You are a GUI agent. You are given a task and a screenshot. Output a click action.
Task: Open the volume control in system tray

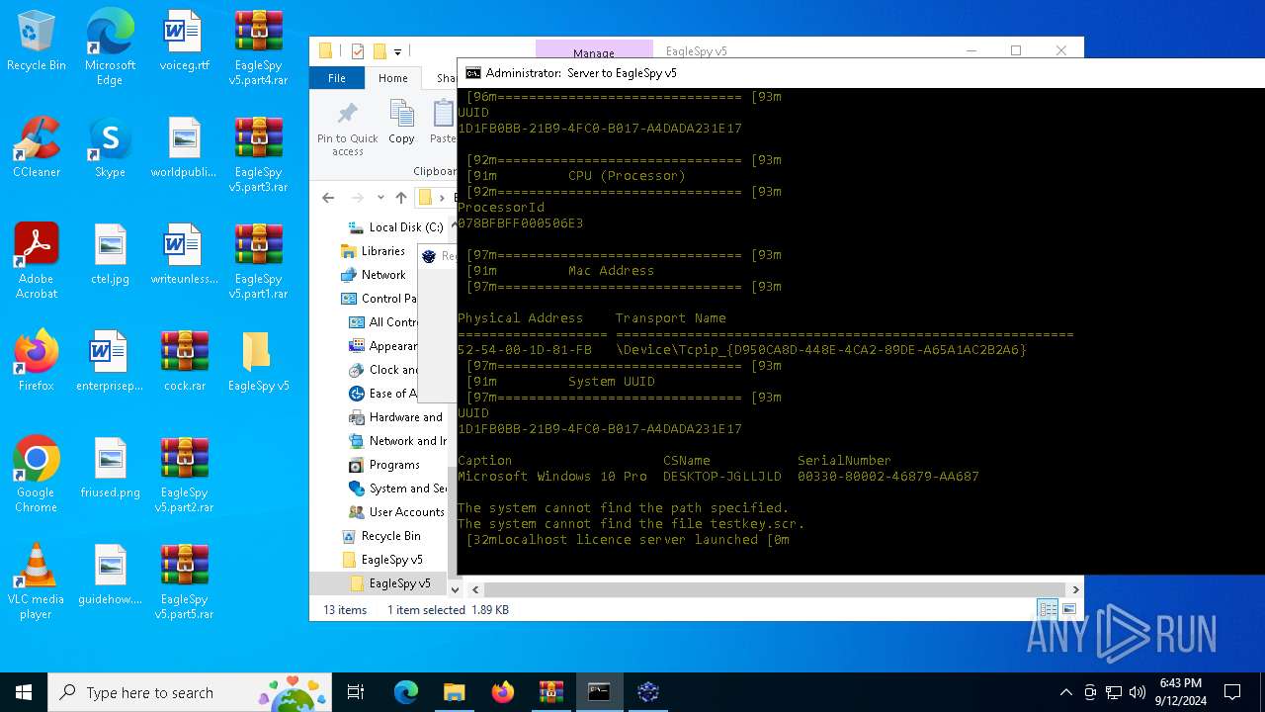1138,692
